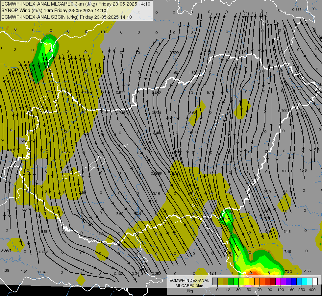Click the pure yellow legend swatch
This screenshot has height=296, width=322.
(x=247, y=281)
